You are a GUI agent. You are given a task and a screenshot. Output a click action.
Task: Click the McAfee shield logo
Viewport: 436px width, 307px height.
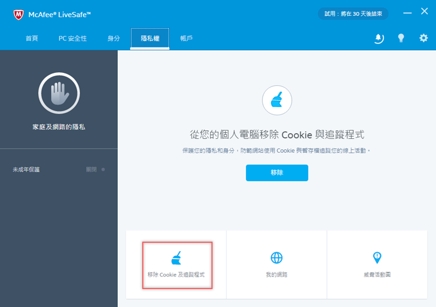coord(19,15)
